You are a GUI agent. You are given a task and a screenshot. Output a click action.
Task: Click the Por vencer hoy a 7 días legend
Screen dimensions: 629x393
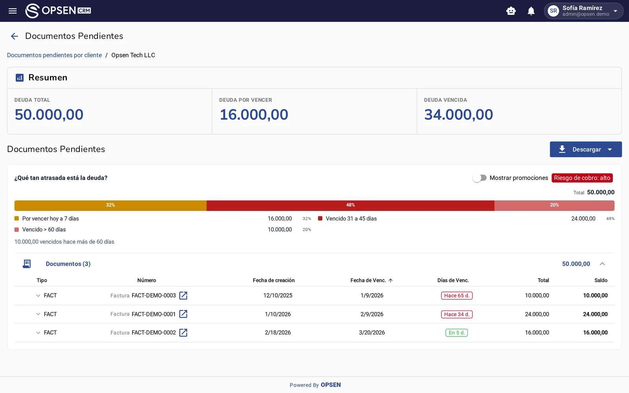point(50,219)
